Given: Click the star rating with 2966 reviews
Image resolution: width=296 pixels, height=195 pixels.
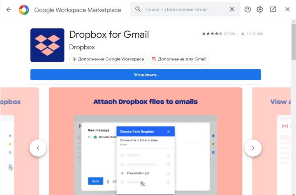Looking at the screenshot, I should (x=218, y=34).
